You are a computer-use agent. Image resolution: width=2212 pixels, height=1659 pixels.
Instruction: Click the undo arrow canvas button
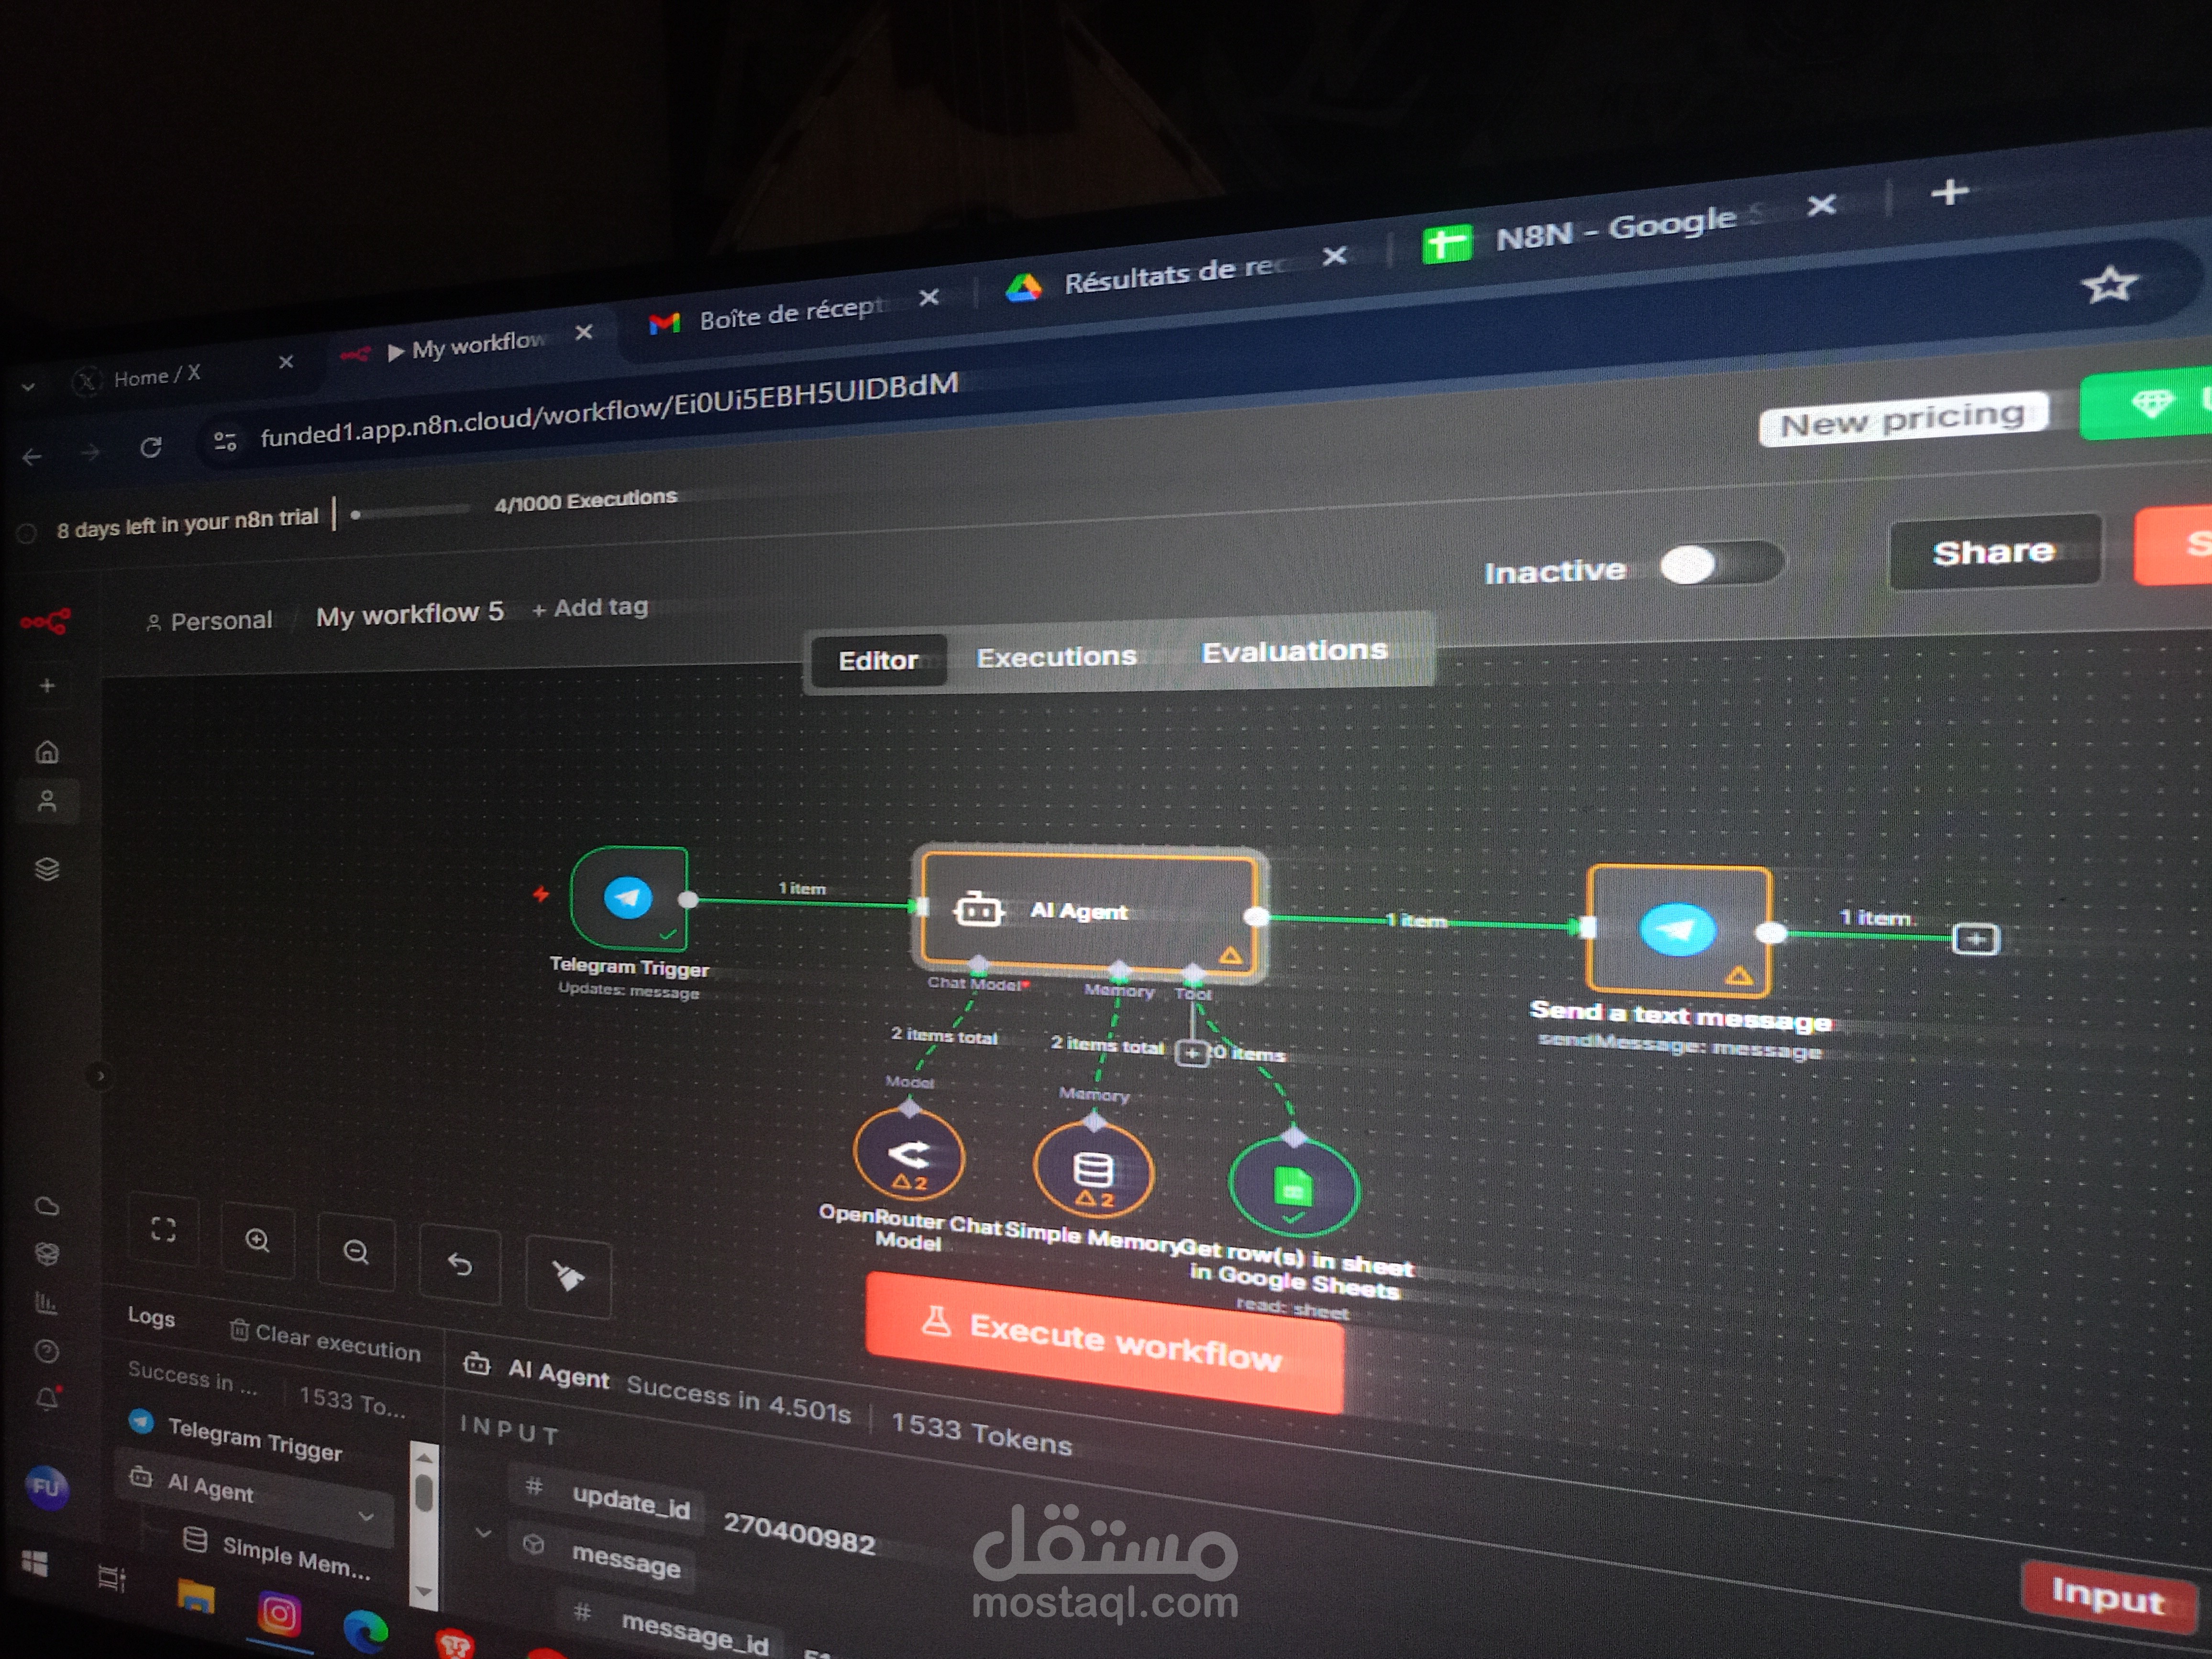pos(460,1264)
